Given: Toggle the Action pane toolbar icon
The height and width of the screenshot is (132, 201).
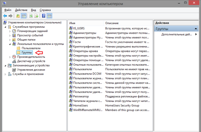Looking at the screenshot, I should click(x=50, y=16).
